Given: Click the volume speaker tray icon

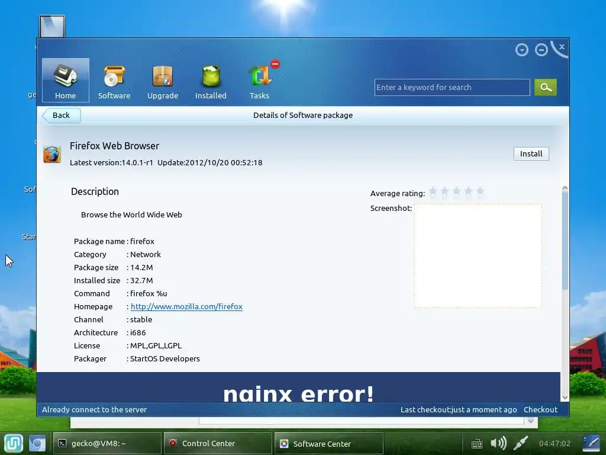Looking at the screenshot, I should [498, 443].
